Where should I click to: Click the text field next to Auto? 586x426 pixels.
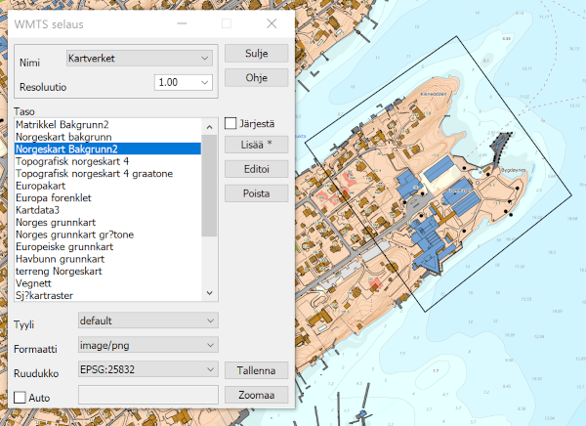coord(146,396)
